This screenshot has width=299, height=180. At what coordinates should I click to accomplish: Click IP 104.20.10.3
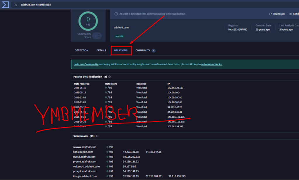tap(173, 92)
